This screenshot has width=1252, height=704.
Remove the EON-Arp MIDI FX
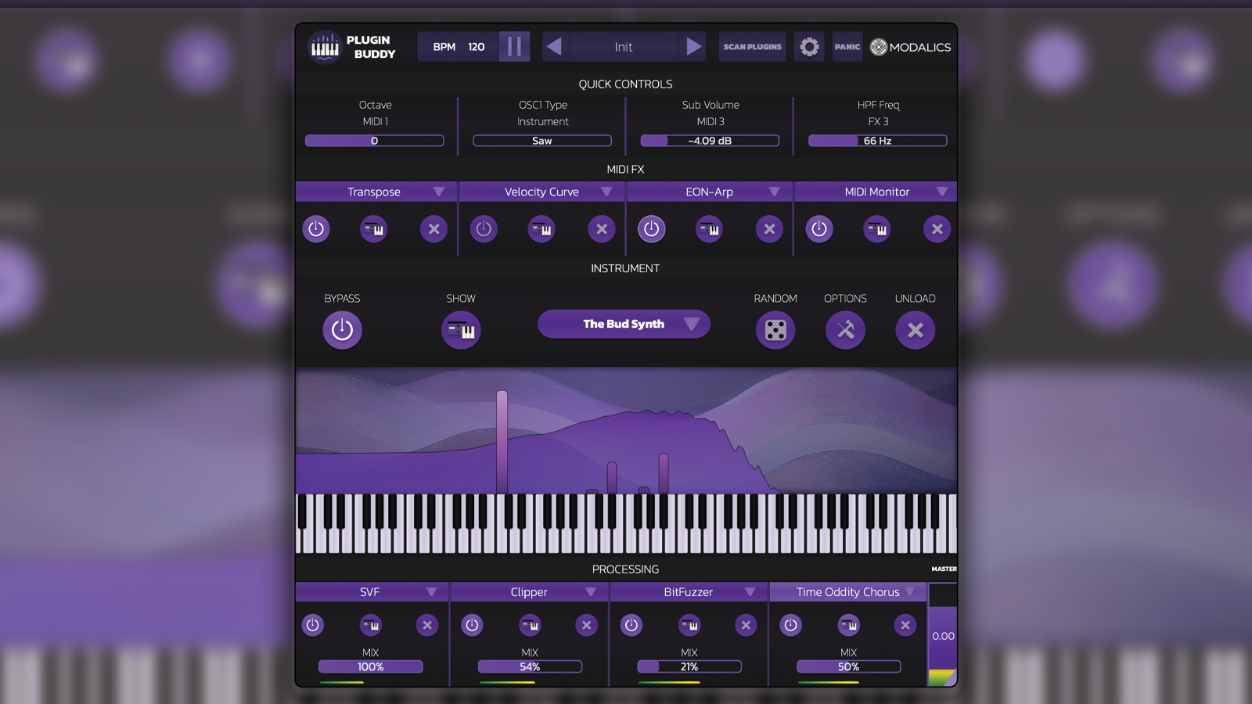[x=769, y=229]
